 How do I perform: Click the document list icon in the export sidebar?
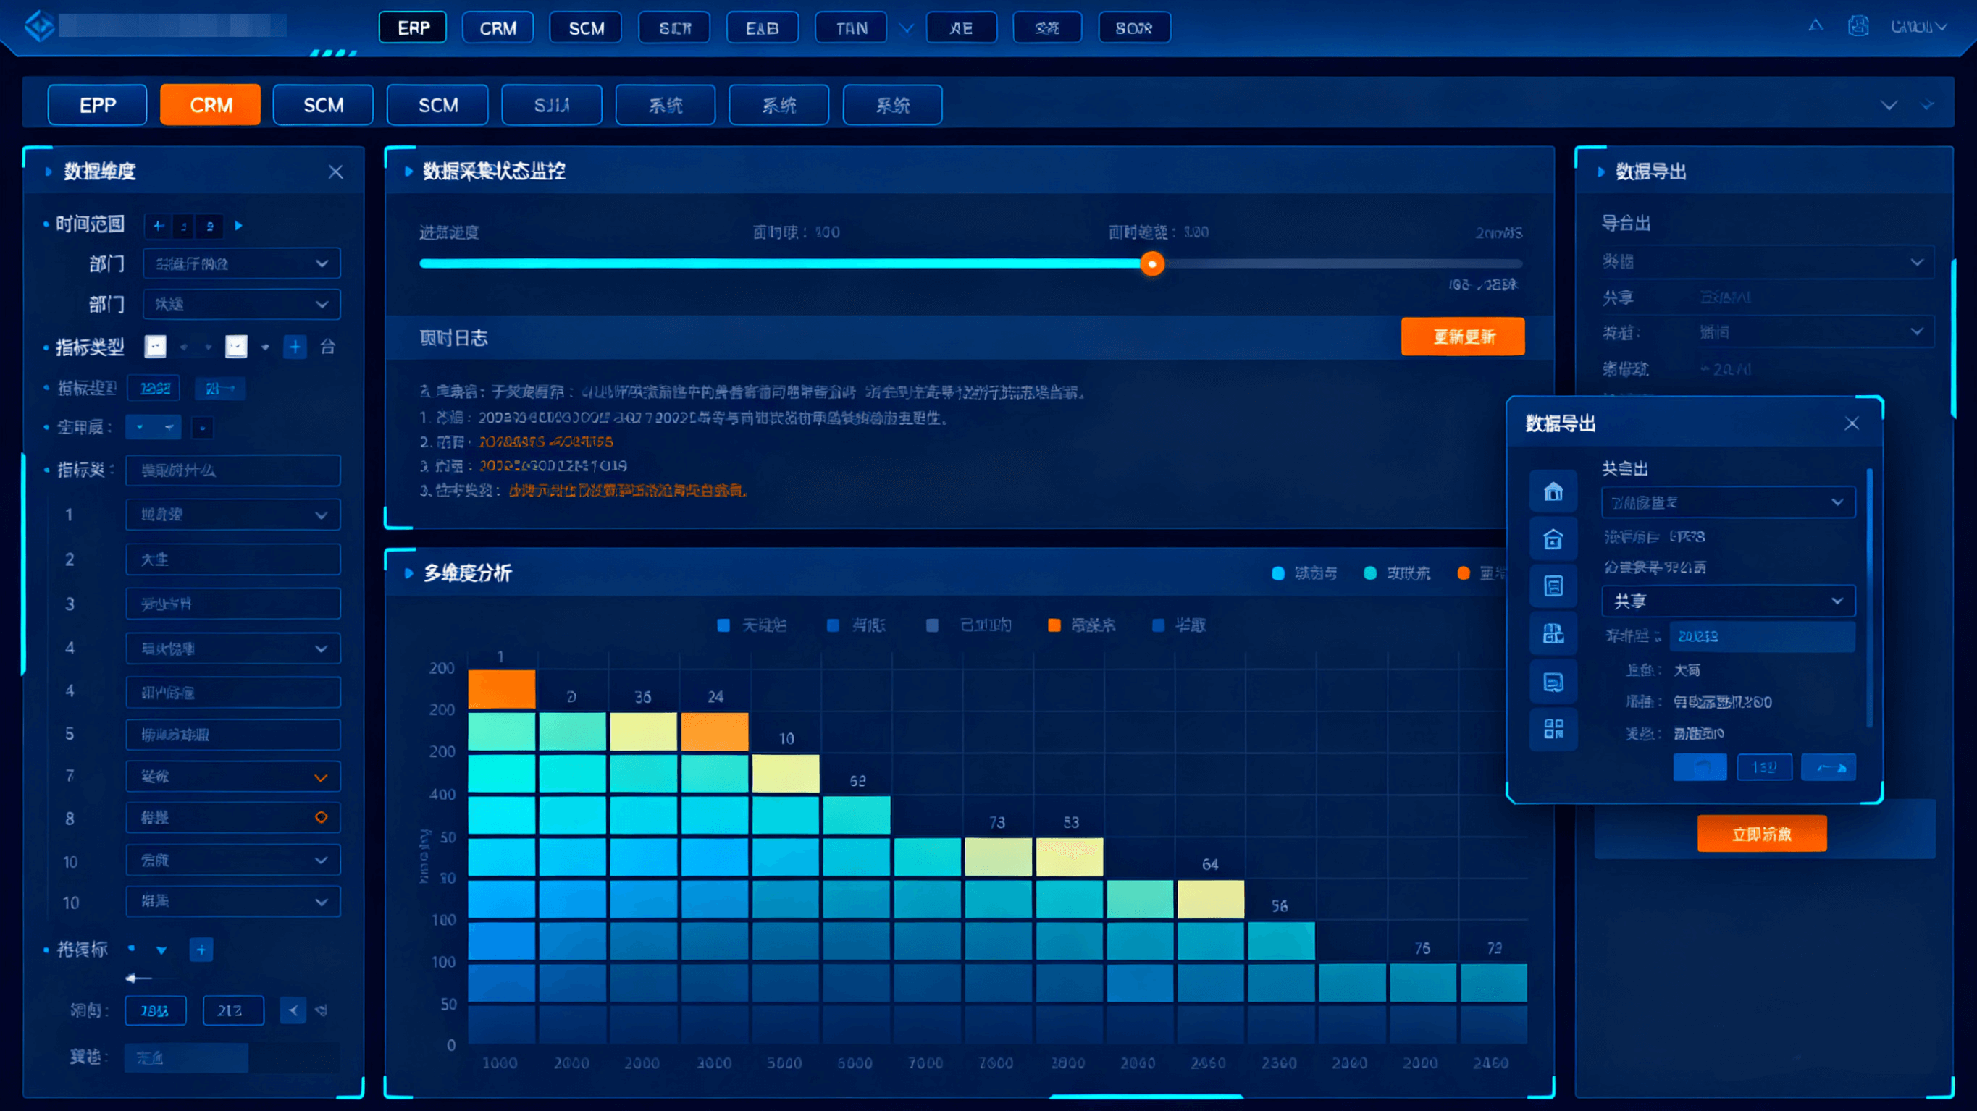pyautogui.click(x=1553, y=586)
